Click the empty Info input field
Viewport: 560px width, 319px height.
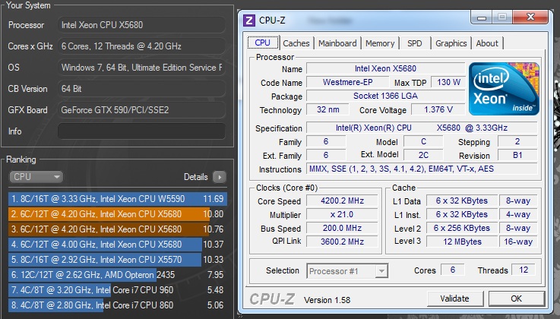tap(141, 131)
